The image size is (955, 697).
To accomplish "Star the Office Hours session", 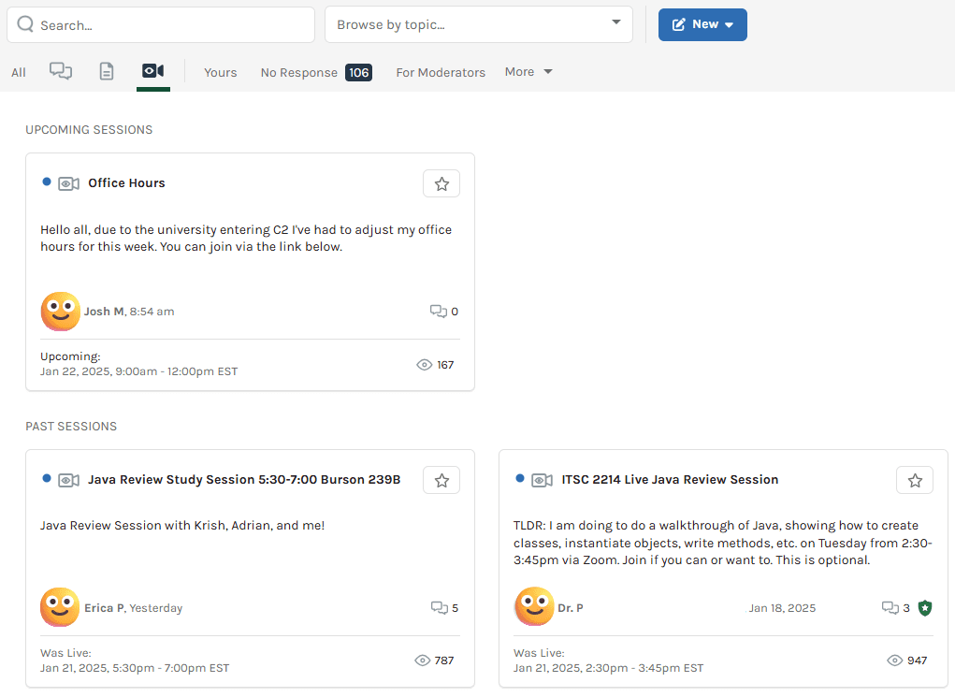I will (x=441, y=184).
